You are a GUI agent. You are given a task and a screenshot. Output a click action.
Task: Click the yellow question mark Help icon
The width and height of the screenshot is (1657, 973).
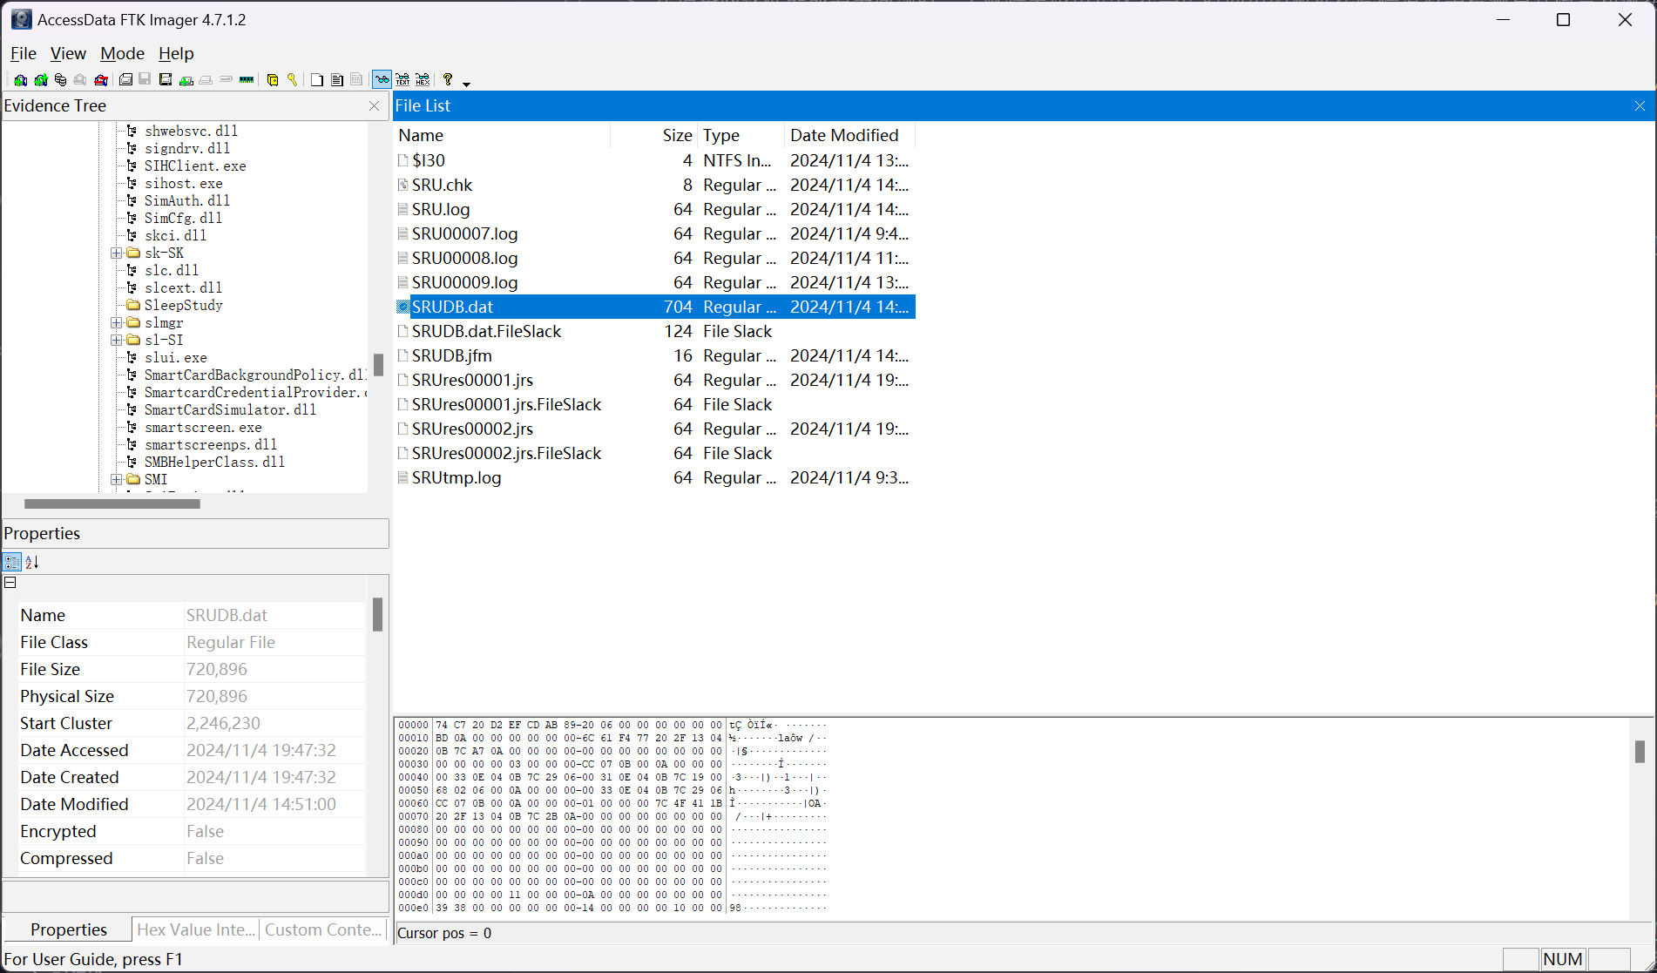click(448, 80)
